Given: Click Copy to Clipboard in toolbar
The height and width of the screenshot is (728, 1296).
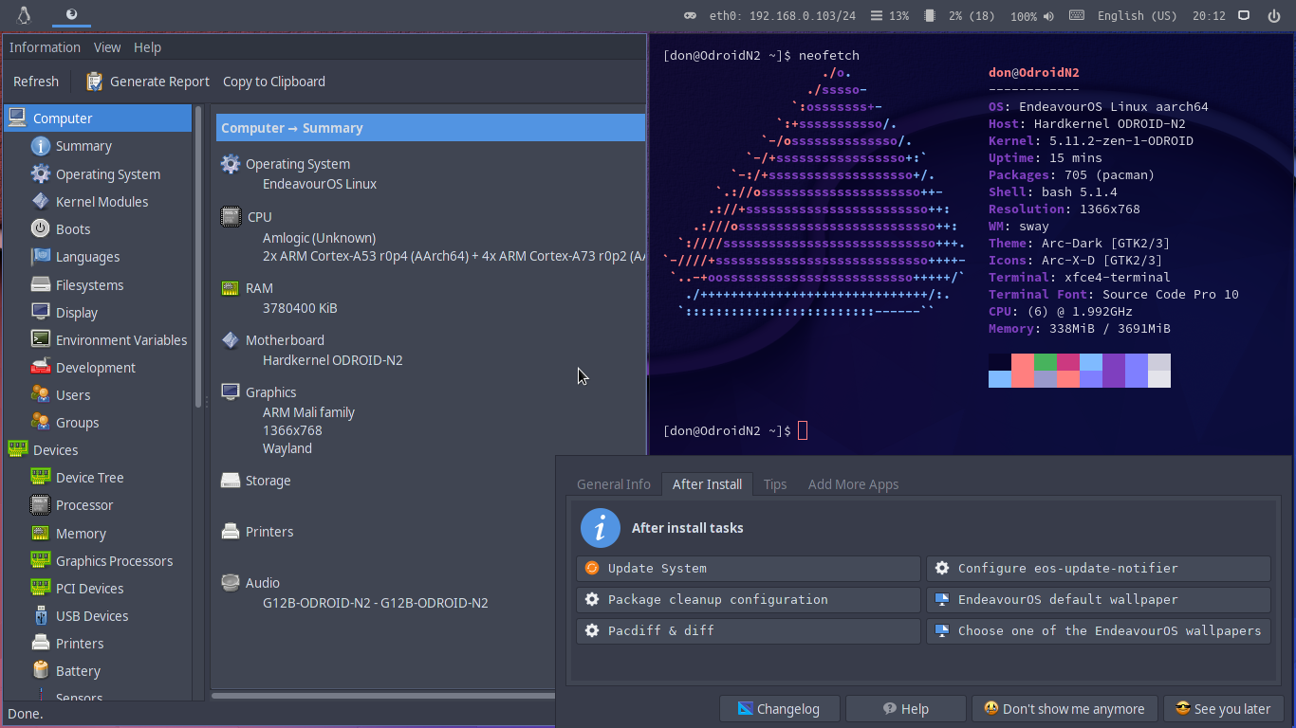Looking at the screenshot, I should pos(274,82).
